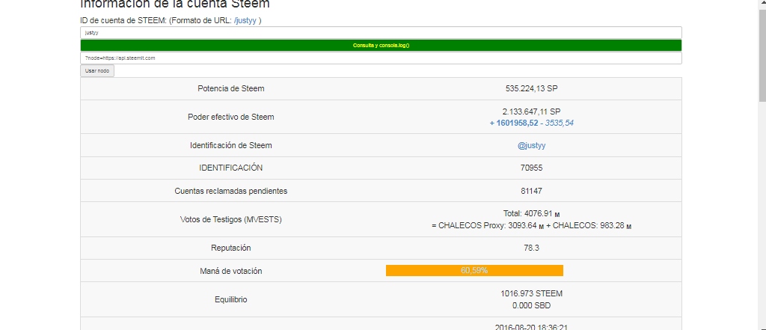Screen dimensions: 766x330
Task: Click the green Consulta y console.log() button
Action: point(381,46)
